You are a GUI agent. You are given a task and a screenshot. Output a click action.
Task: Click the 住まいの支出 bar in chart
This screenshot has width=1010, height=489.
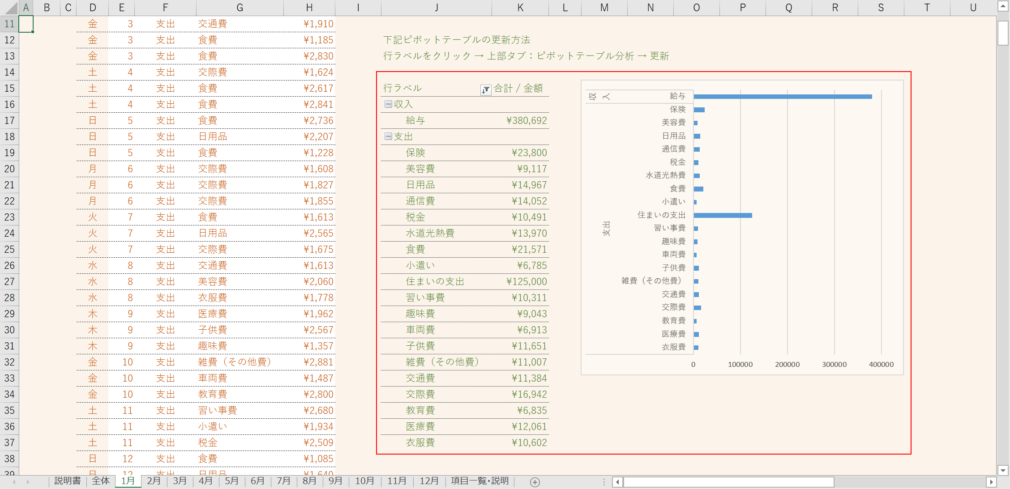click(723, 216)
